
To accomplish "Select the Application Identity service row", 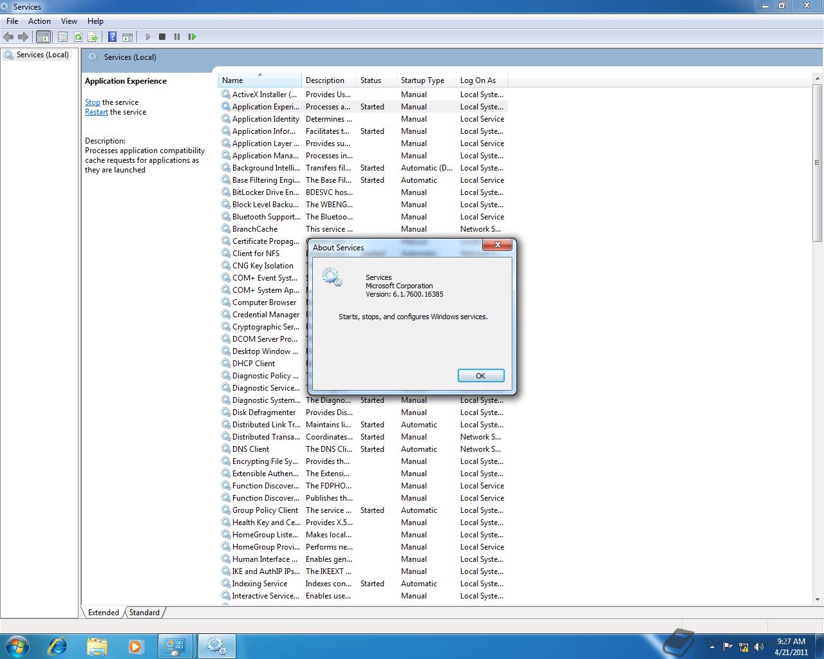I will pos(364,119).
